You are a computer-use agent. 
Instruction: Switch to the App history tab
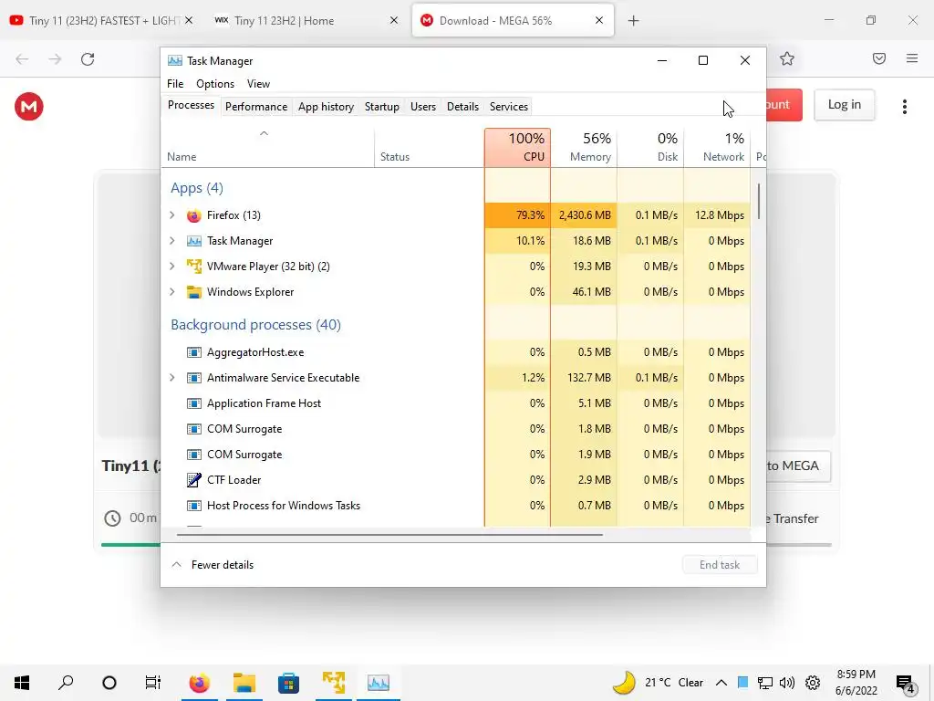[x=326, y=107]
